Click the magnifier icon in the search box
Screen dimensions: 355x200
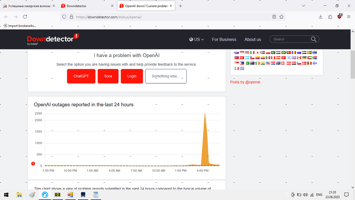[314, 39]
